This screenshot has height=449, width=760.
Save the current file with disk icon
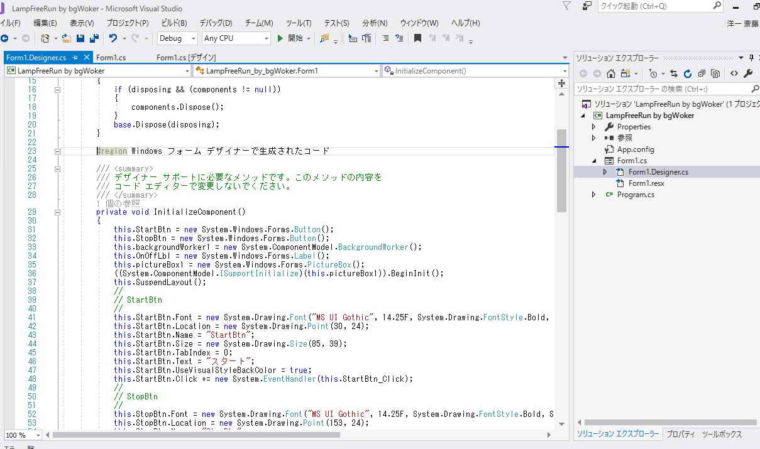click(x=80, y=38)
